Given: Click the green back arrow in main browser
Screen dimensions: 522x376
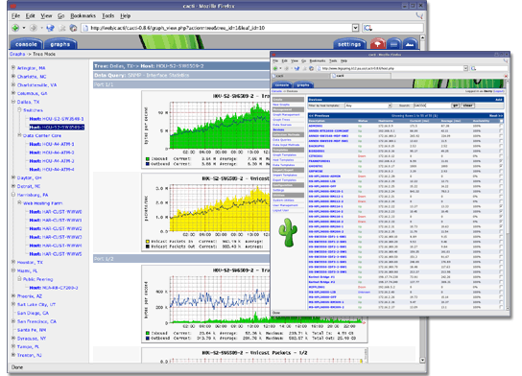Looking at the screenshot, I should coord(15,28).
